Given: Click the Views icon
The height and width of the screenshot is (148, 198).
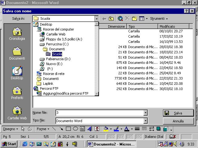Looking at the screenshot, I should click(142, 19).
